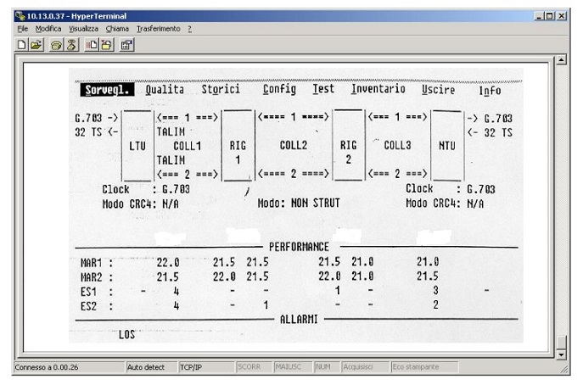583x385 pixels.
Task: Click the HyperTerminal title bar icon
Action: 19,16
